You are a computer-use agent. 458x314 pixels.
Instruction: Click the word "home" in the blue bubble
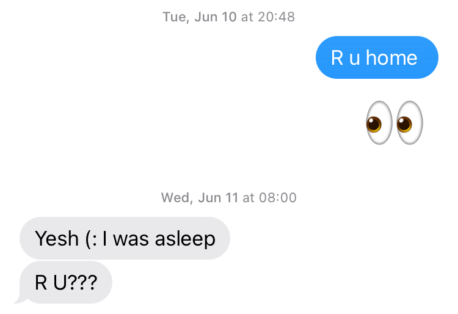pos(391,58)
